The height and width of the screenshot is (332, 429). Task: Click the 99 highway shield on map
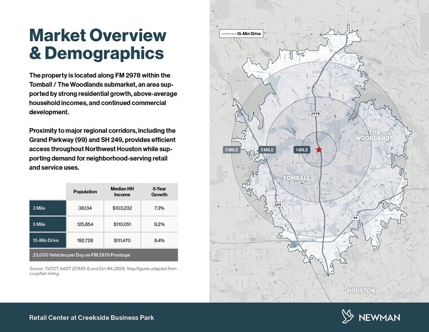click(355, 217)
